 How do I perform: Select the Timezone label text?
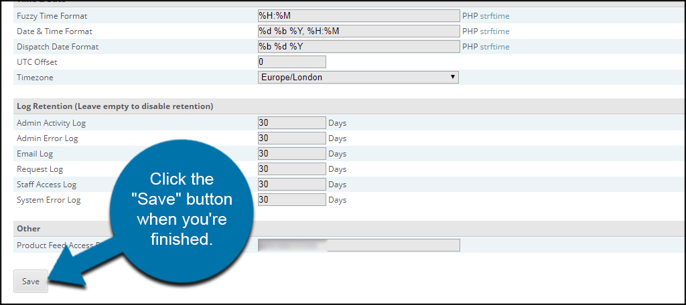[33, 78]
